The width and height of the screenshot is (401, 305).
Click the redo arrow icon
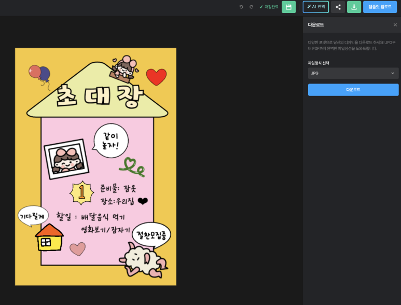pyautogui.click(x=252, y=7)
